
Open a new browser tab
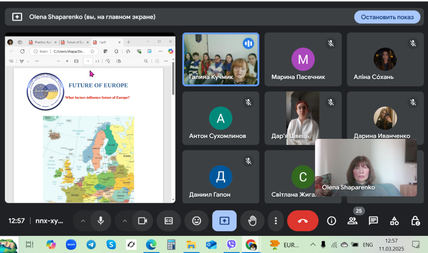[x=128, y=42]
